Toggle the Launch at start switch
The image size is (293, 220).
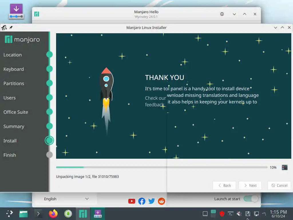[x=251, y=199]
